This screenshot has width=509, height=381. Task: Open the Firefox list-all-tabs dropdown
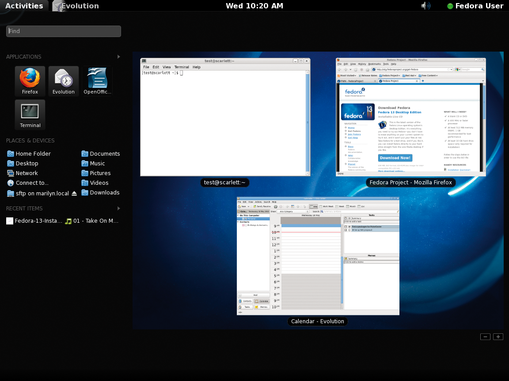coord(482,81)
